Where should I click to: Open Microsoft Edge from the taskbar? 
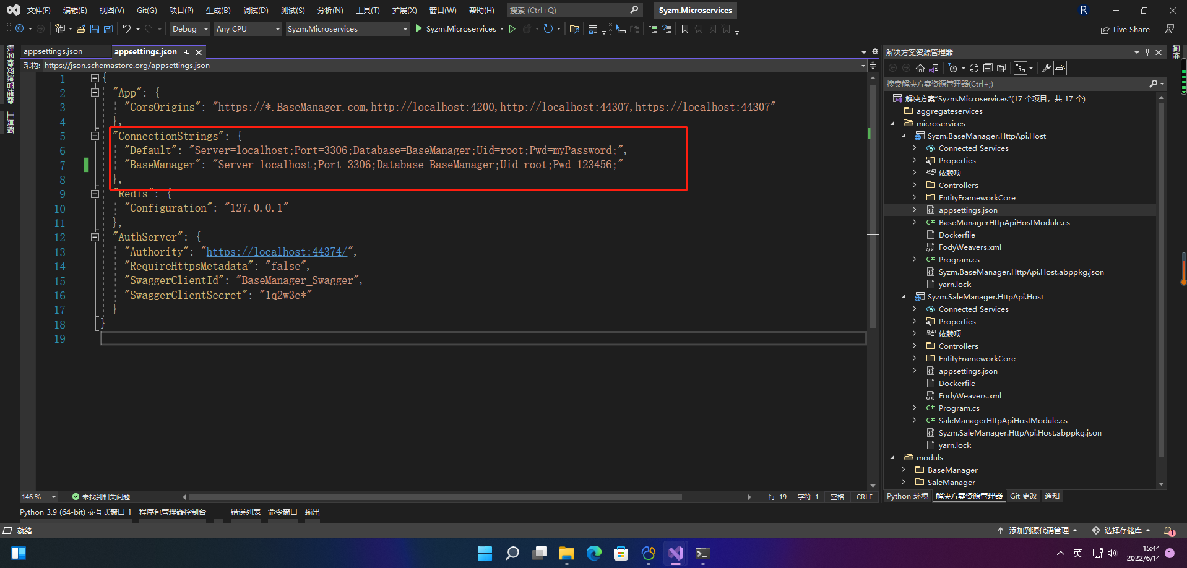click(x=594, y=553)
